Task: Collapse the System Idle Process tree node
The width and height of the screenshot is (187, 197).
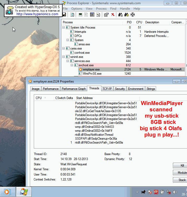Action: (x=64, y=28)
